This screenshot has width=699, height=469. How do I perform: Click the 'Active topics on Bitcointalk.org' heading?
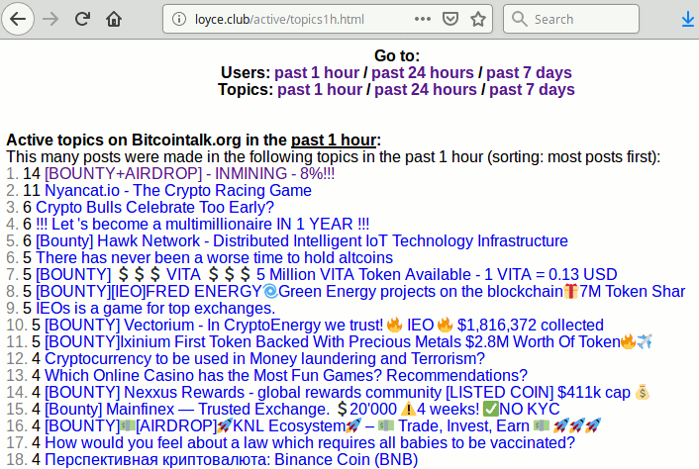(193, 140)
